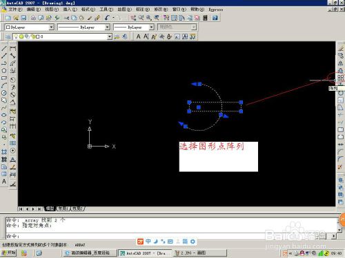
Task: Open the 修改(M) menu
Action: 161,10
